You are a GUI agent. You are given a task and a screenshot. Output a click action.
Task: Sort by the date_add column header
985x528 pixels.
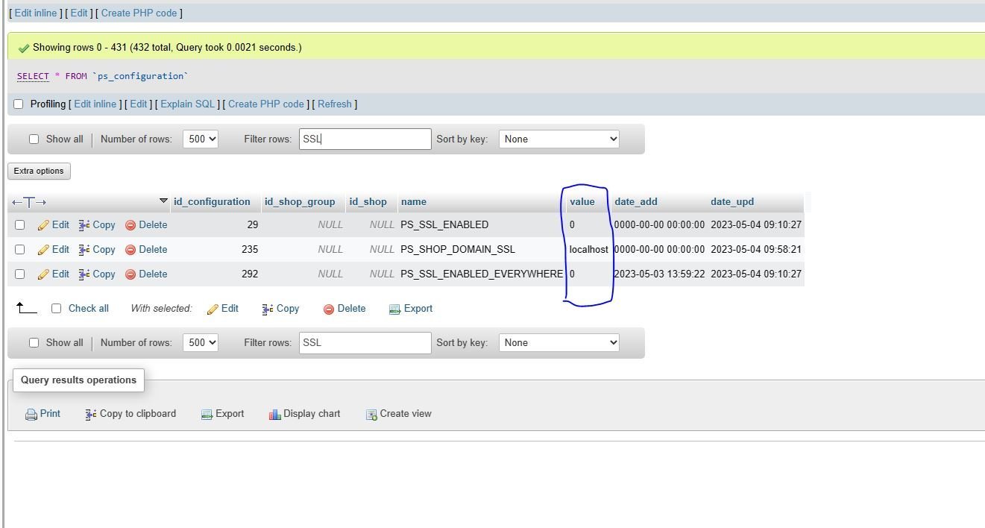tap(636, 201)
